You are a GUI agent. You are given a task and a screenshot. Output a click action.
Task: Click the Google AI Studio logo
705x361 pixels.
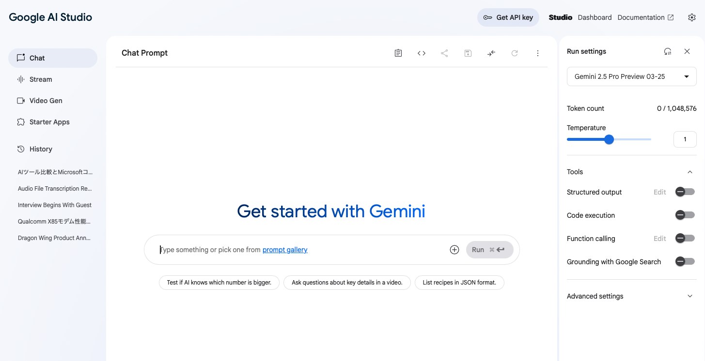coord(50,17)
